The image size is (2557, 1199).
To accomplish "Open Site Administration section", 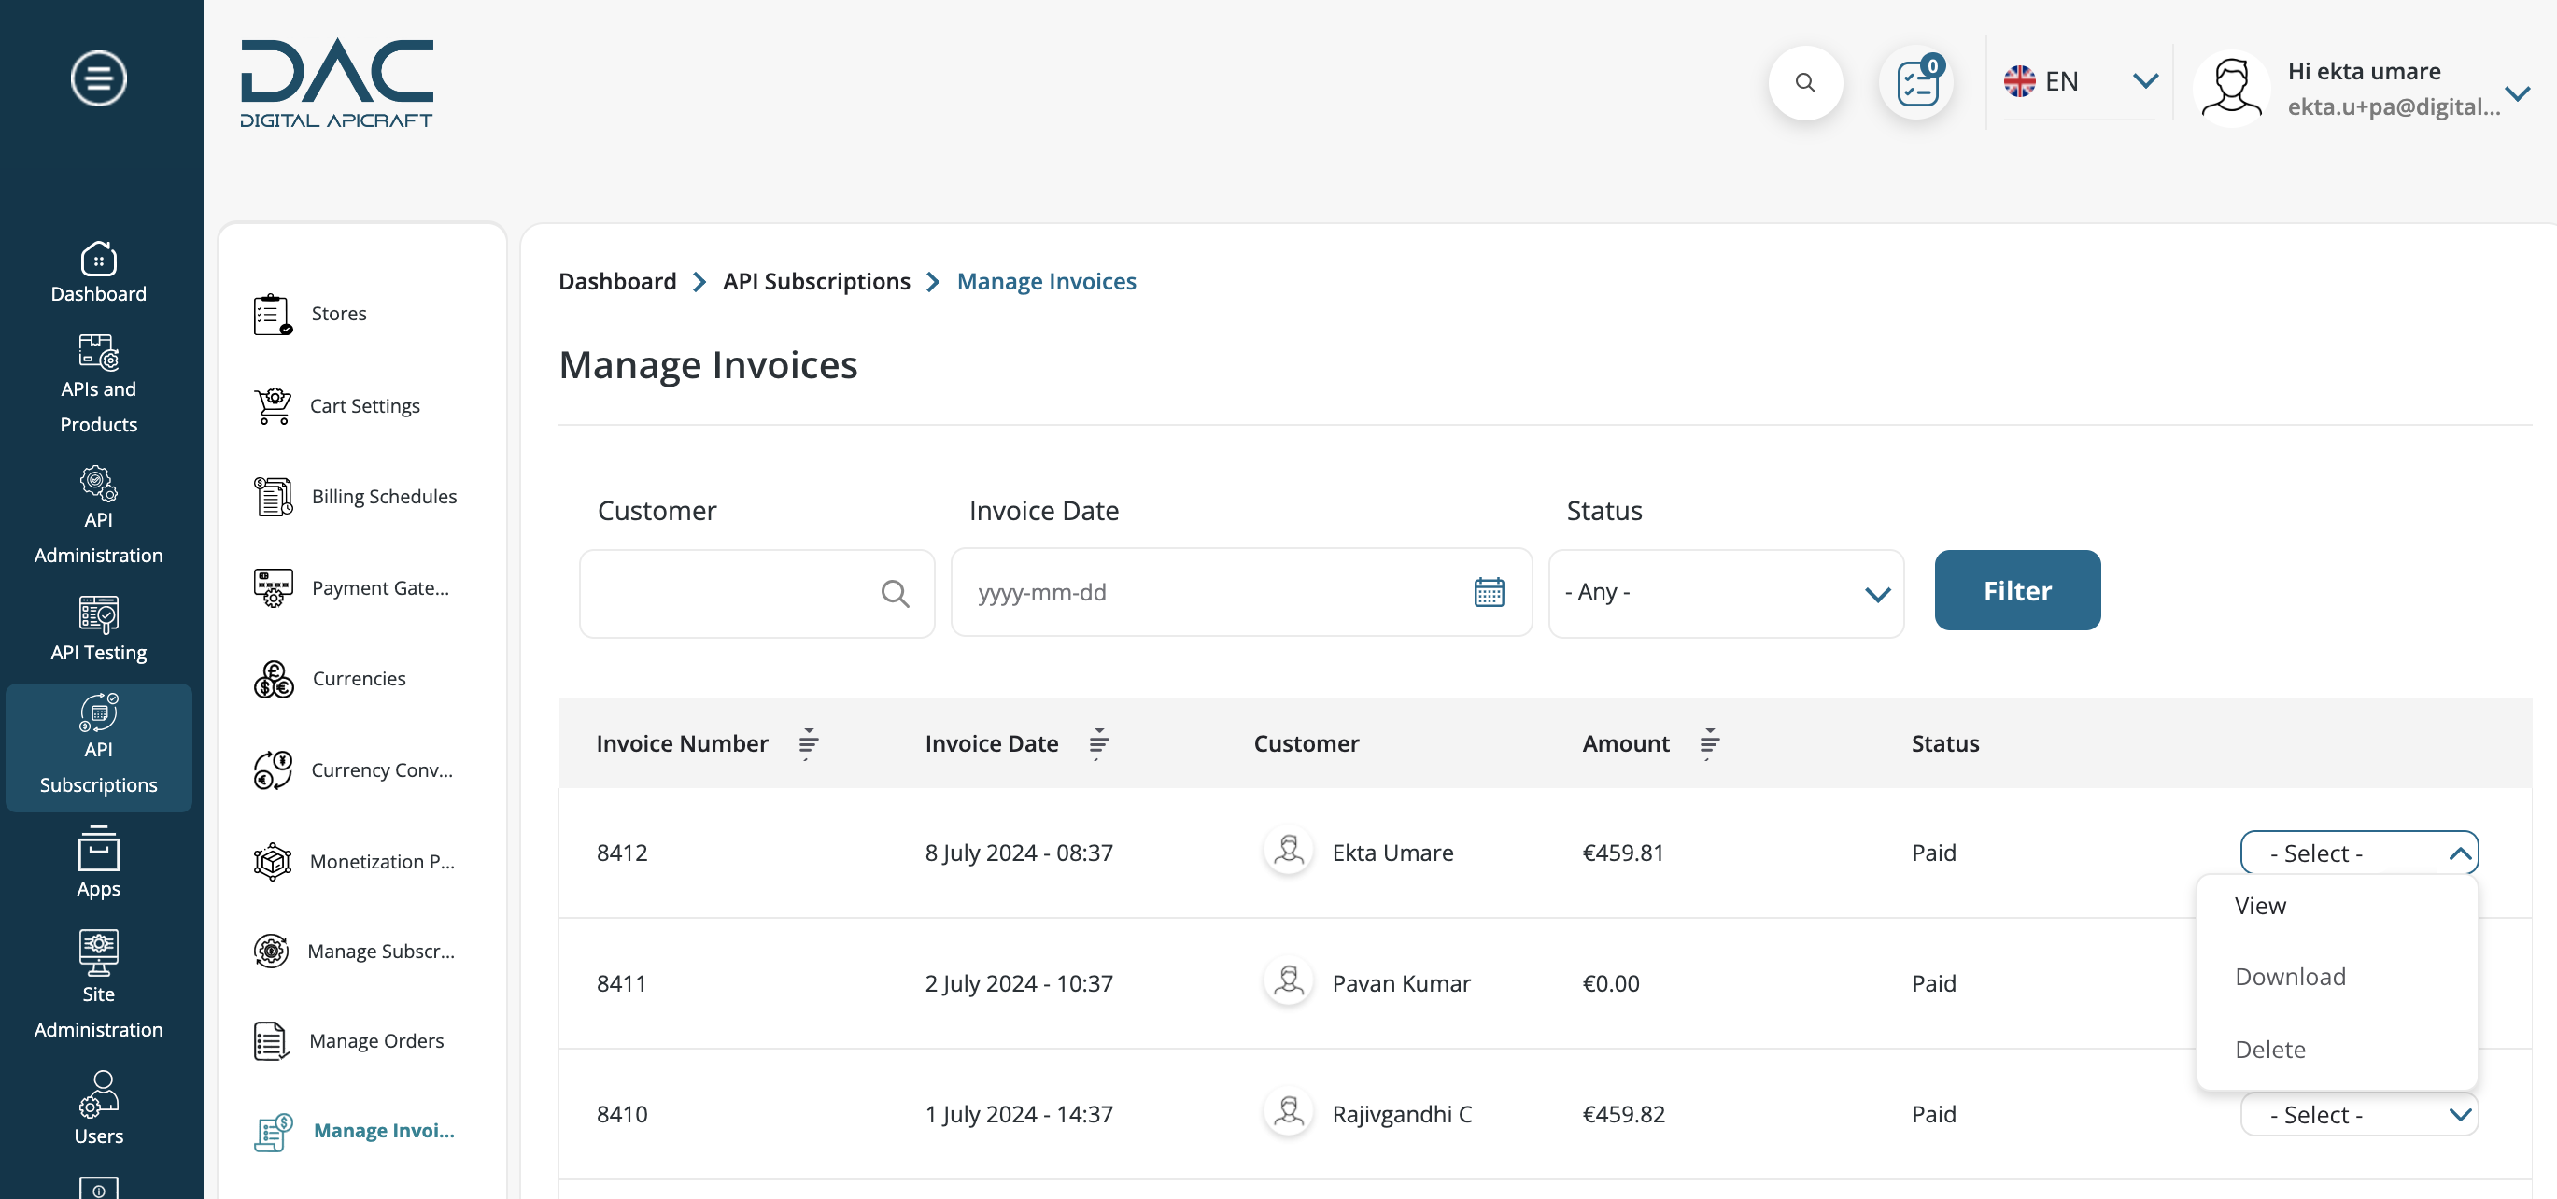I will tap(98, 984).
